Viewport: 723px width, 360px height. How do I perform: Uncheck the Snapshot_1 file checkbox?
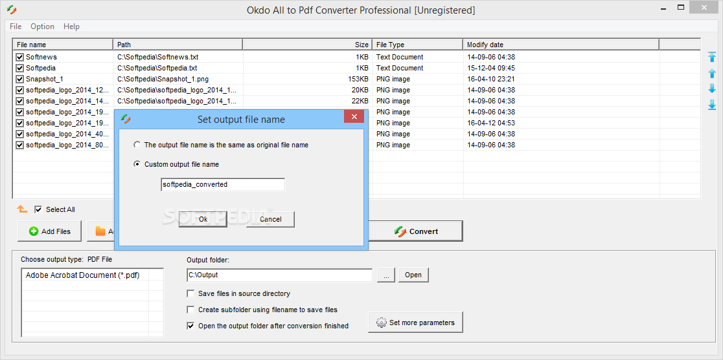[x=20, y=79]
